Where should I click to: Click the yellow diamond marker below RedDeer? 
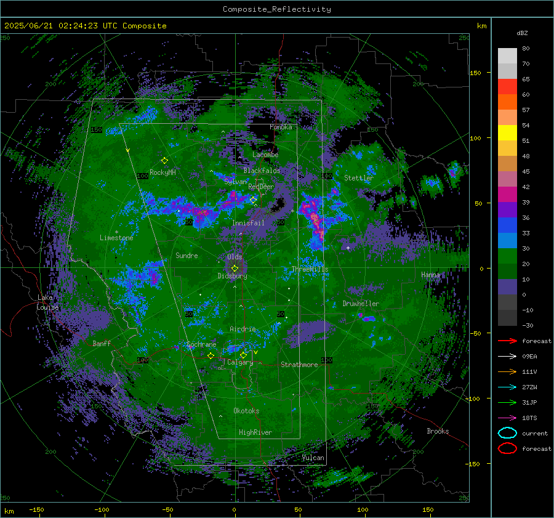coord(253,200)
